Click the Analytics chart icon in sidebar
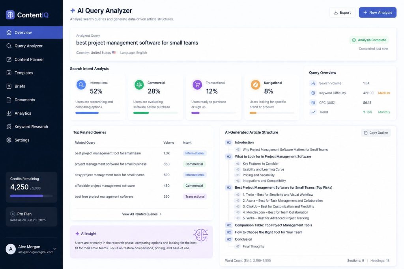 click(9, 113)
